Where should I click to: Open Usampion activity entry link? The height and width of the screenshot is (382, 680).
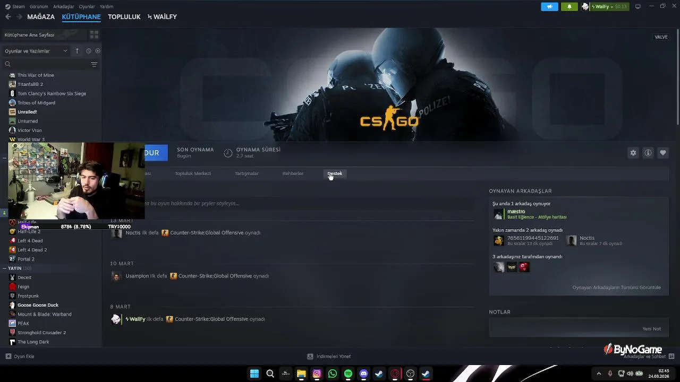coord(137,276)
